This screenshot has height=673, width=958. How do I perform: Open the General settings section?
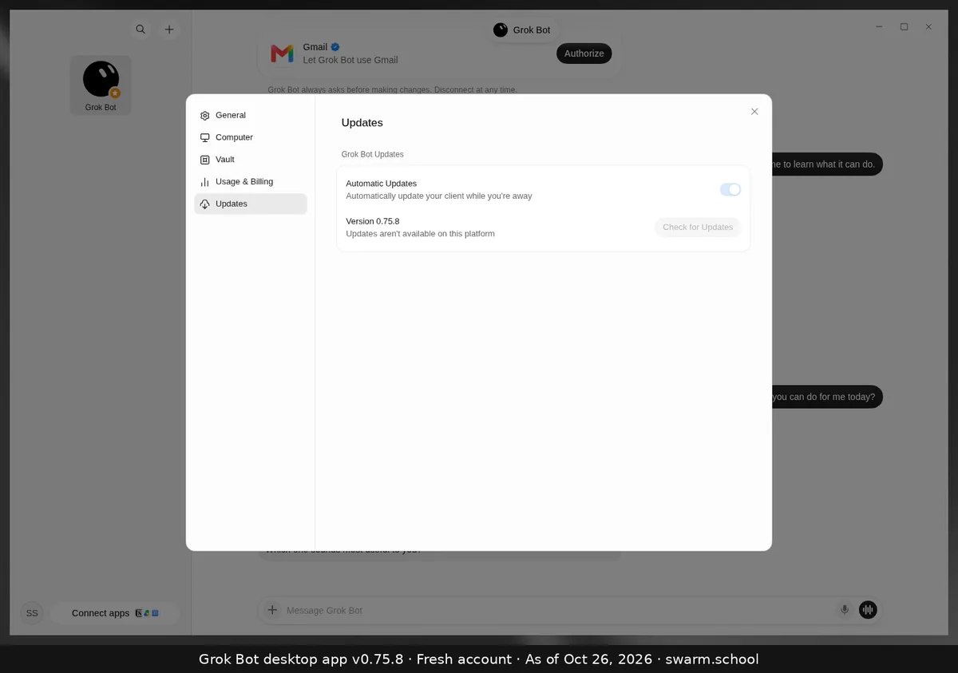pyautogui.click(x=250, y=115)
